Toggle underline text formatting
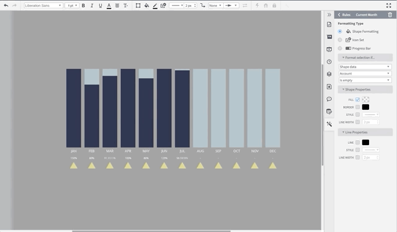 100,6
